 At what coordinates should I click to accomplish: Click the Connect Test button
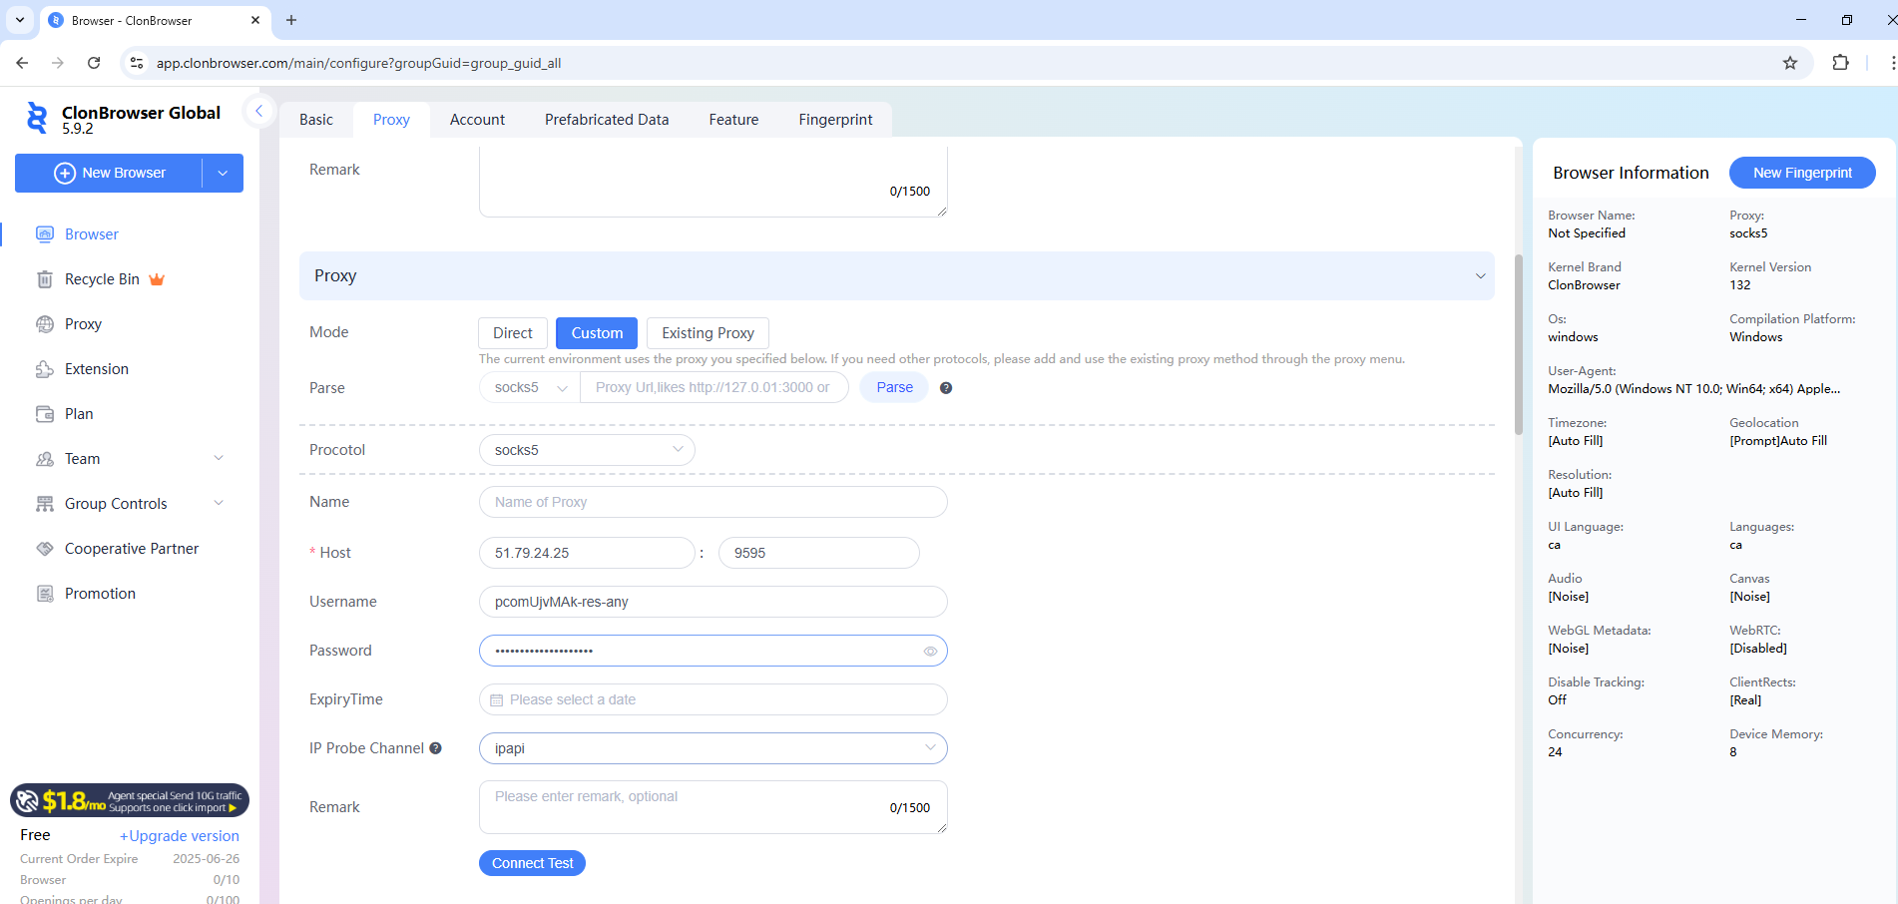[532, 863]
